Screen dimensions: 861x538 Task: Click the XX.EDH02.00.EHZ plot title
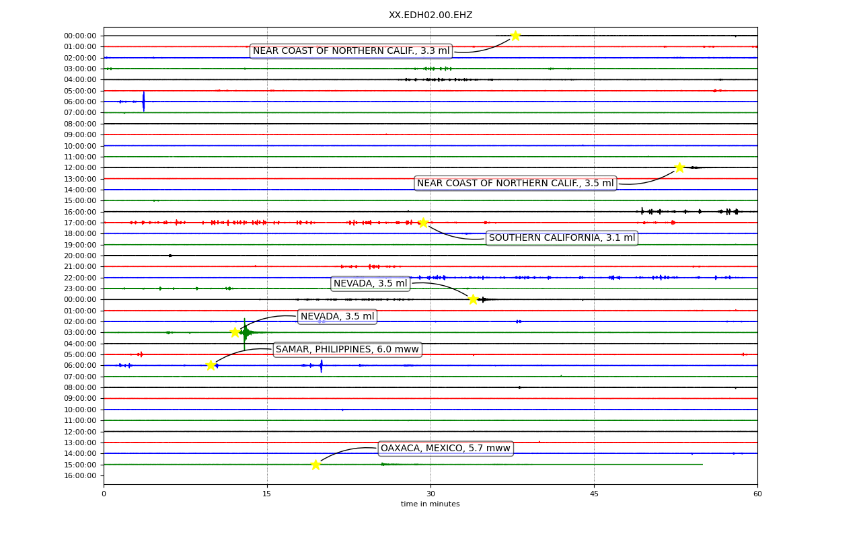(430, 15)
